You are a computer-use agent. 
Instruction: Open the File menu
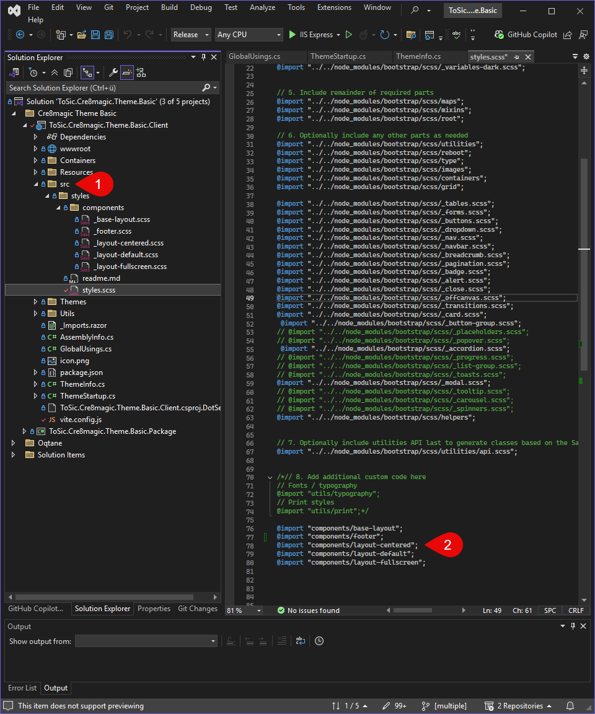[x=33, y=7]
